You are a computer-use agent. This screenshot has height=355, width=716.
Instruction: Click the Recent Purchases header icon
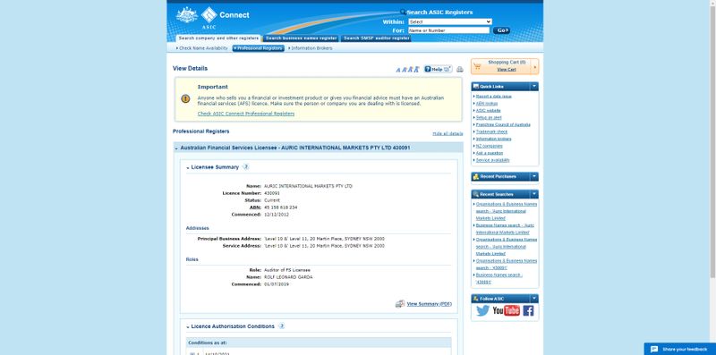476,176
